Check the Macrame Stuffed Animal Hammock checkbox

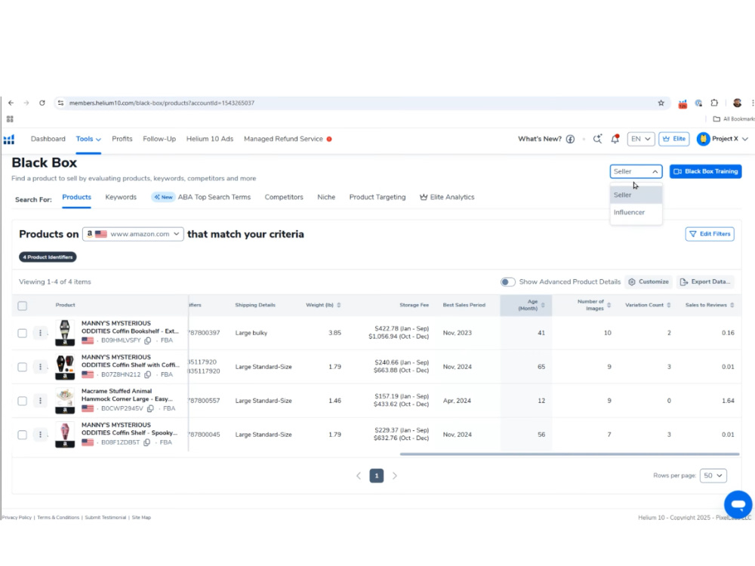click(22, 401)
